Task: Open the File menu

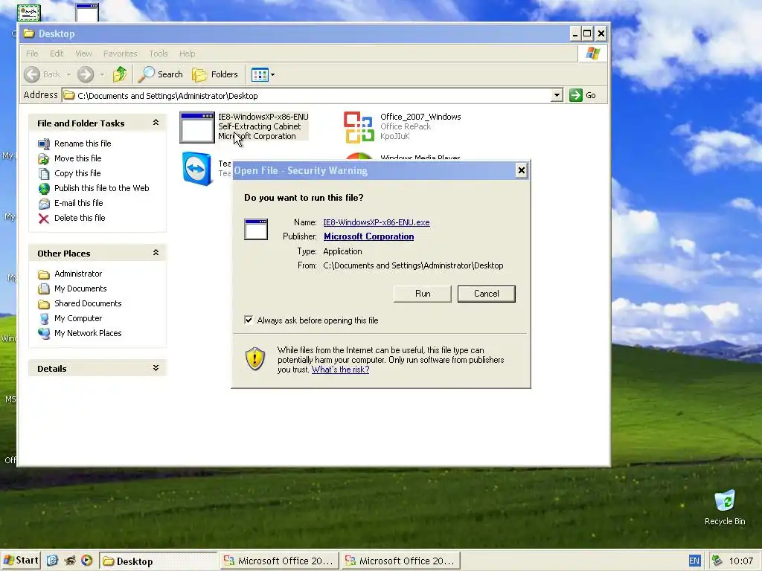Action: click(x=32, y=54)
